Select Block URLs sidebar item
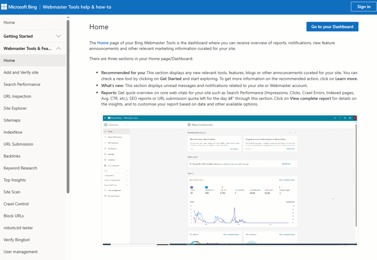The image size is (377, 260). pos(14,216)
